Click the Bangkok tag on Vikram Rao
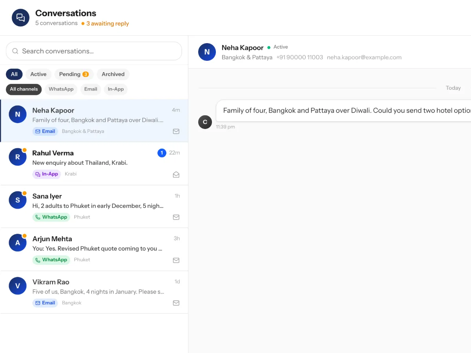This screenshot has height=353, width=471. pyautogui.click(x=71, y=303)
